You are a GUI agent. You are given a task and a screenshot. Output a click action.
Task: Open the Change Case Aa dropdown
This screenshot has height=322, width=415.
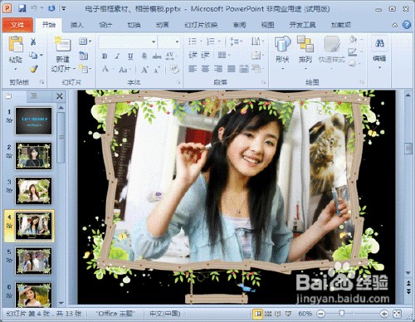coord(124,70)
